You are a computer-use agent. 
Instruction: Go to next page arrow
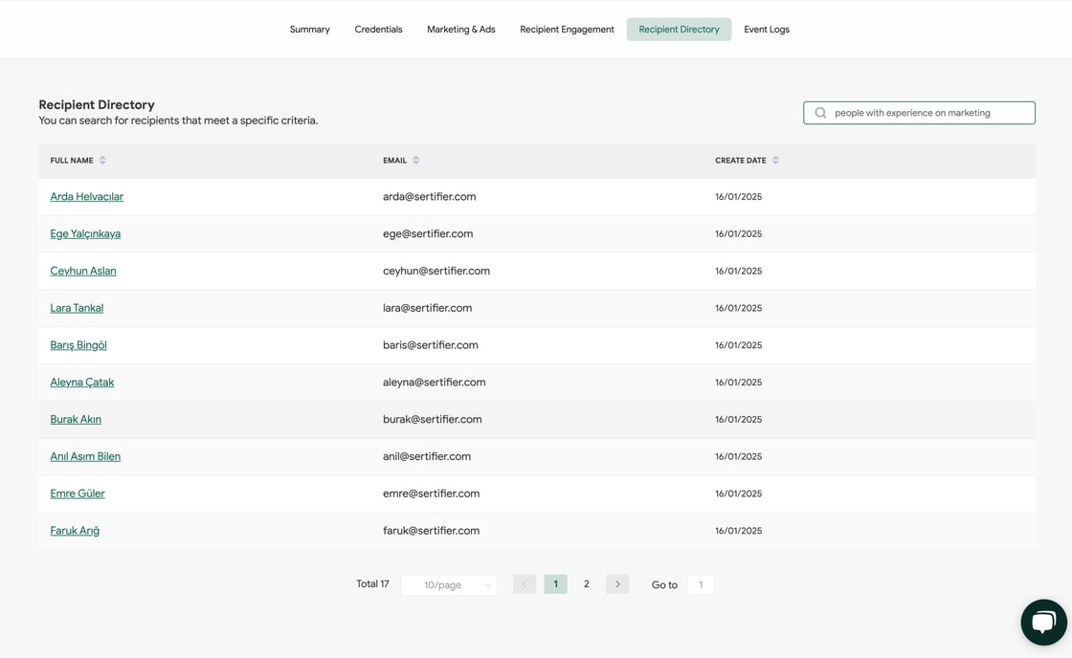617,584
